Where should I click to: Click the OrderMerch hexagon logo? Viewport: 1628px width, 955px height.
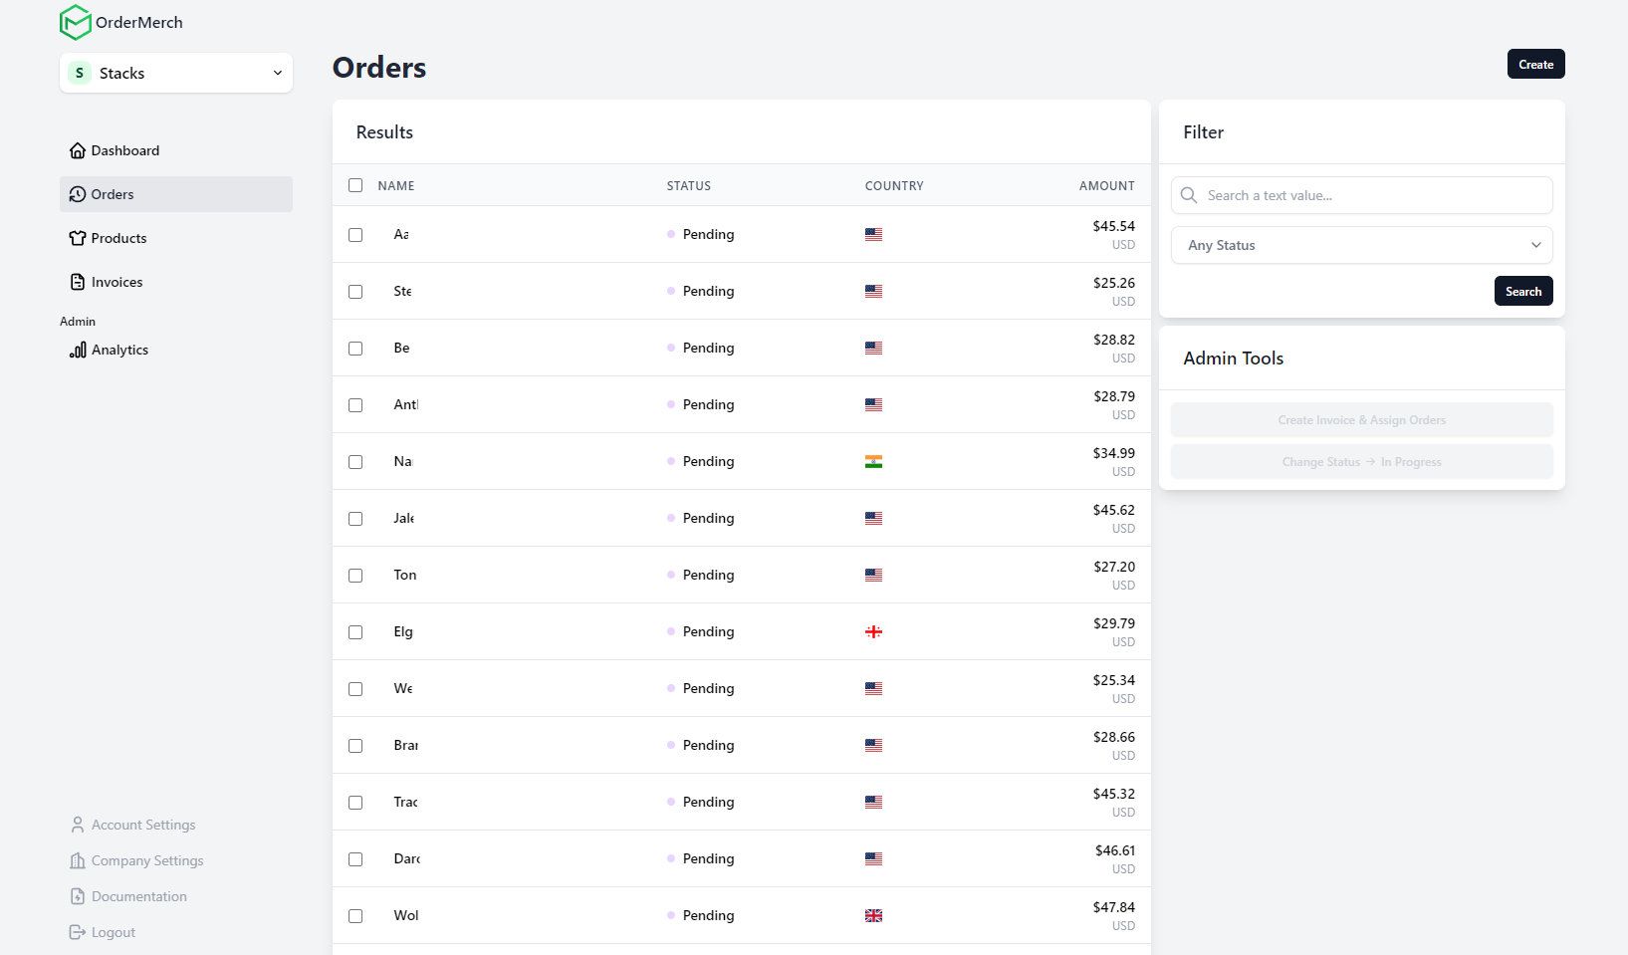(75, 22)
